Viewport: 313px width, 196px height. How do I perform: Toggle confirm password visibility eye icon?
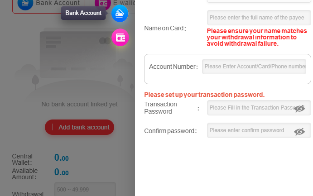click(299, 132)
